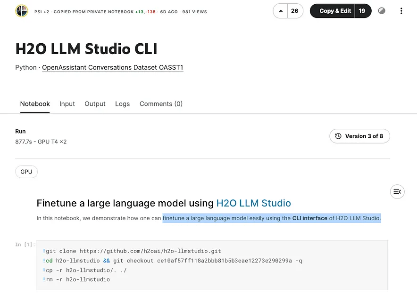Viewport: 417px width, 301px height.
Task: Open the Logs tab
Action: click(x=122, y=104)
